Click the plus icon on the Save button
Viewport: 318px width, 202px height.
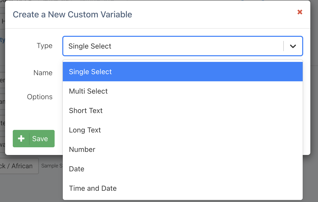21,139
